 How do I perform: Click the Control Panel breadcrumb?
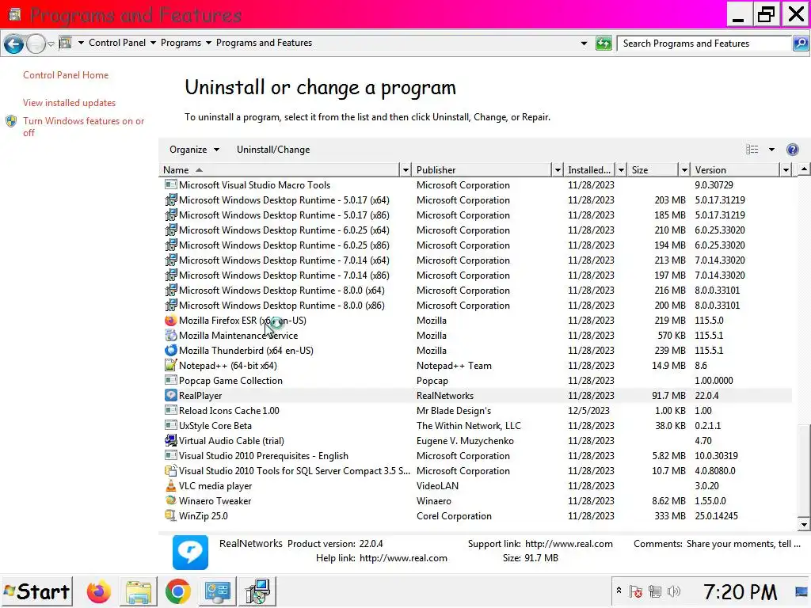(117, 43)
